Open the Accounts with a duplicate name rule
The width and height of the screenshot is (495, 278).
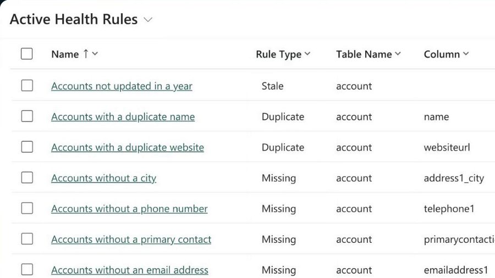[123, 116]
